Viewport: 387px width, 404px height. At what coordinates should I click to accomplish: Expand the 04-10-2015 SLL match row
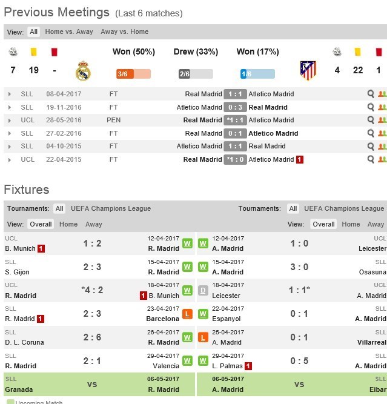[9, 146]
